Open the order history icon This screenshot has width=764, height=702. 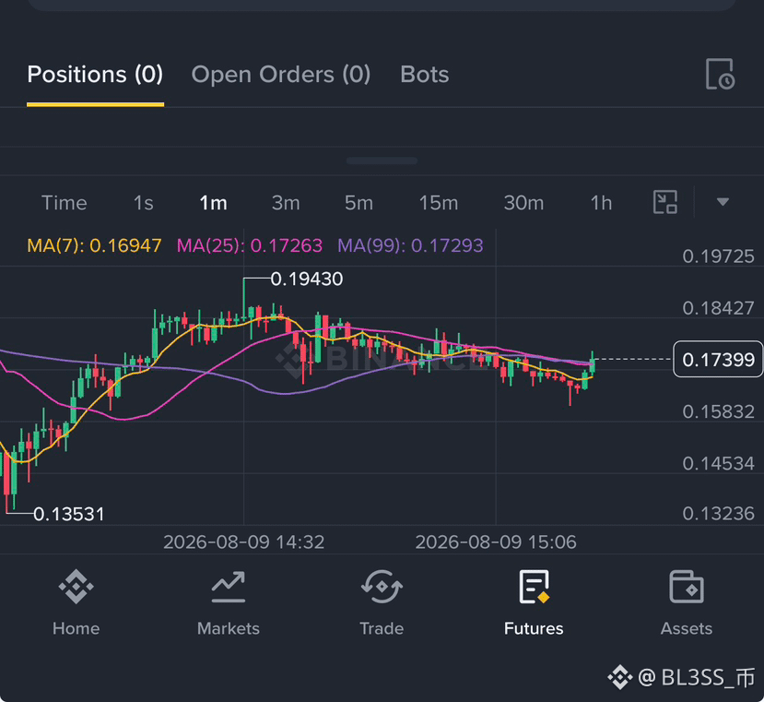720,74
